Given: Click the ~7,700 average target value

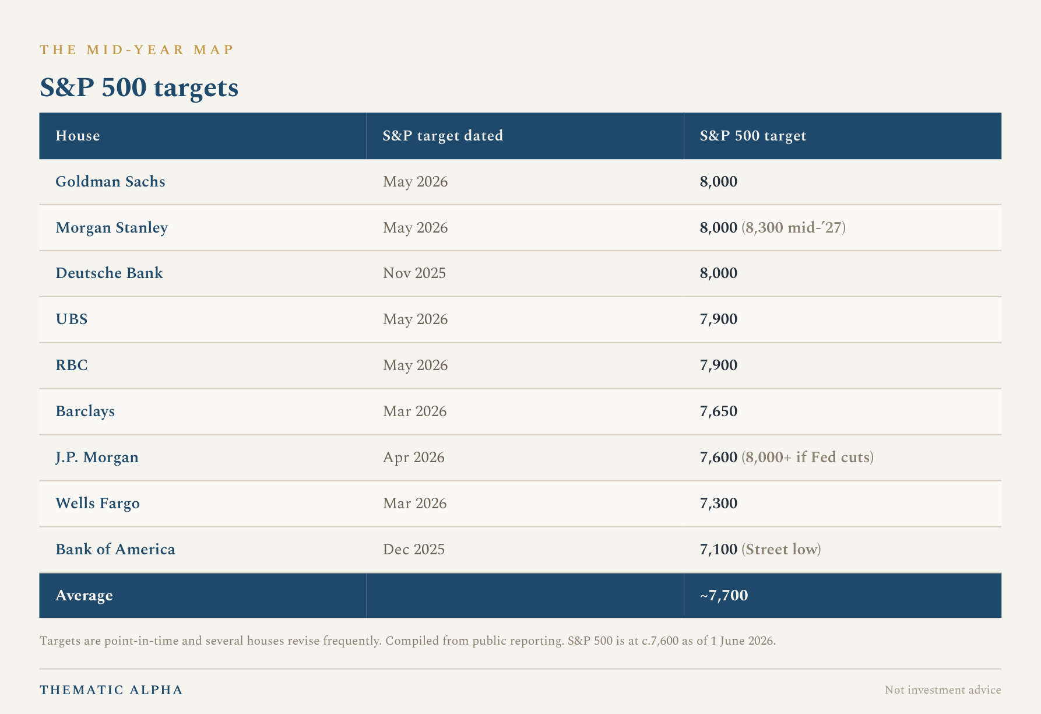Looking at the screenshot, I should 724,596.
